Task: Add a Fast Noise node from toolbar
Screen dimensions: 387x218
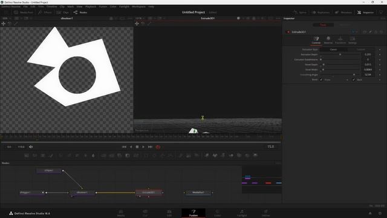Action: (35, 156)
